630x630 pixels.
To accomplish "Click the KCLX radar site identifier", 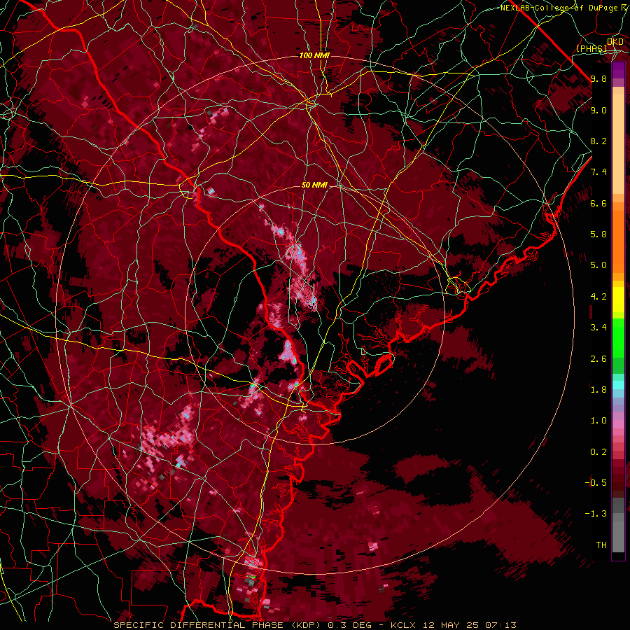I will 404,625.
